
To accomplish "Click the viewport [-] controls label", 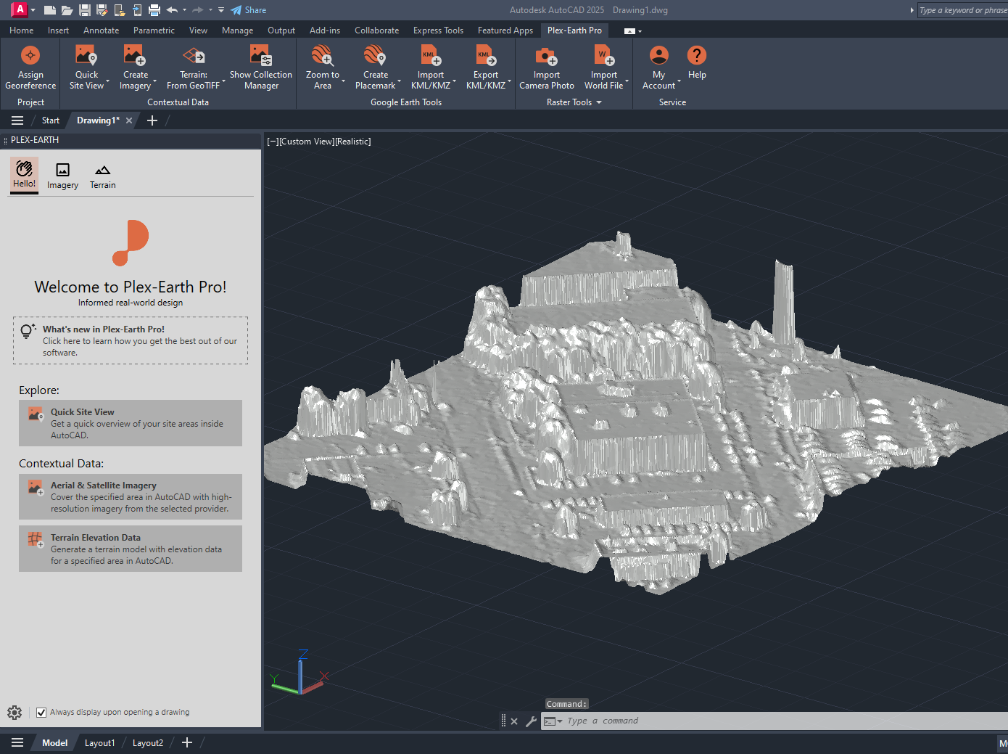I will 273,142.
